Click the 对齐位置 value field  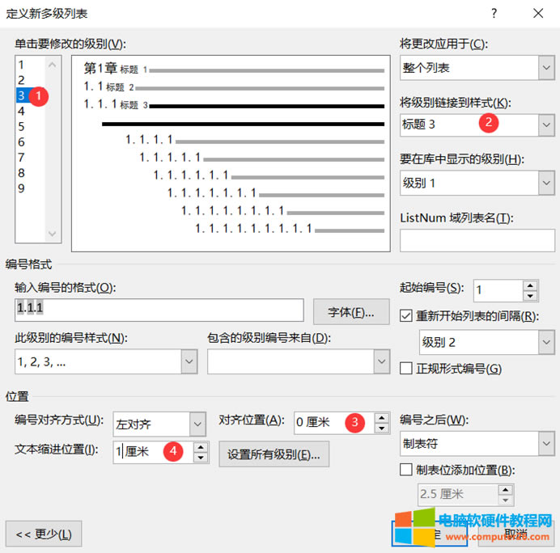(334, 423)
